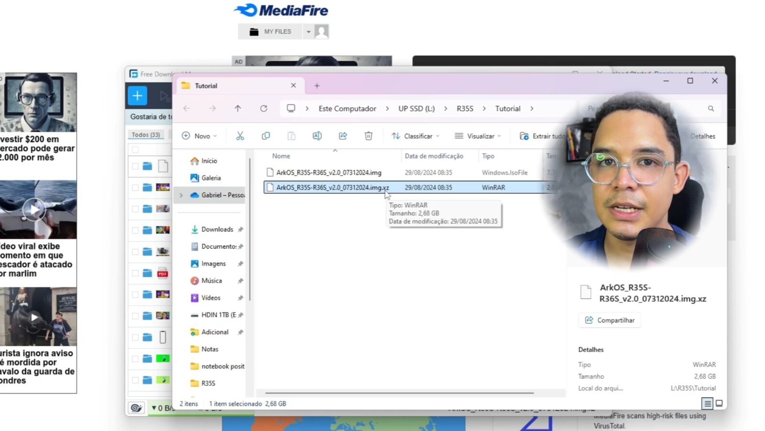The height and width of the screenshot is (431, 765).
Task: Switch to details list view layout icon
Action: (x=707, y=403)
